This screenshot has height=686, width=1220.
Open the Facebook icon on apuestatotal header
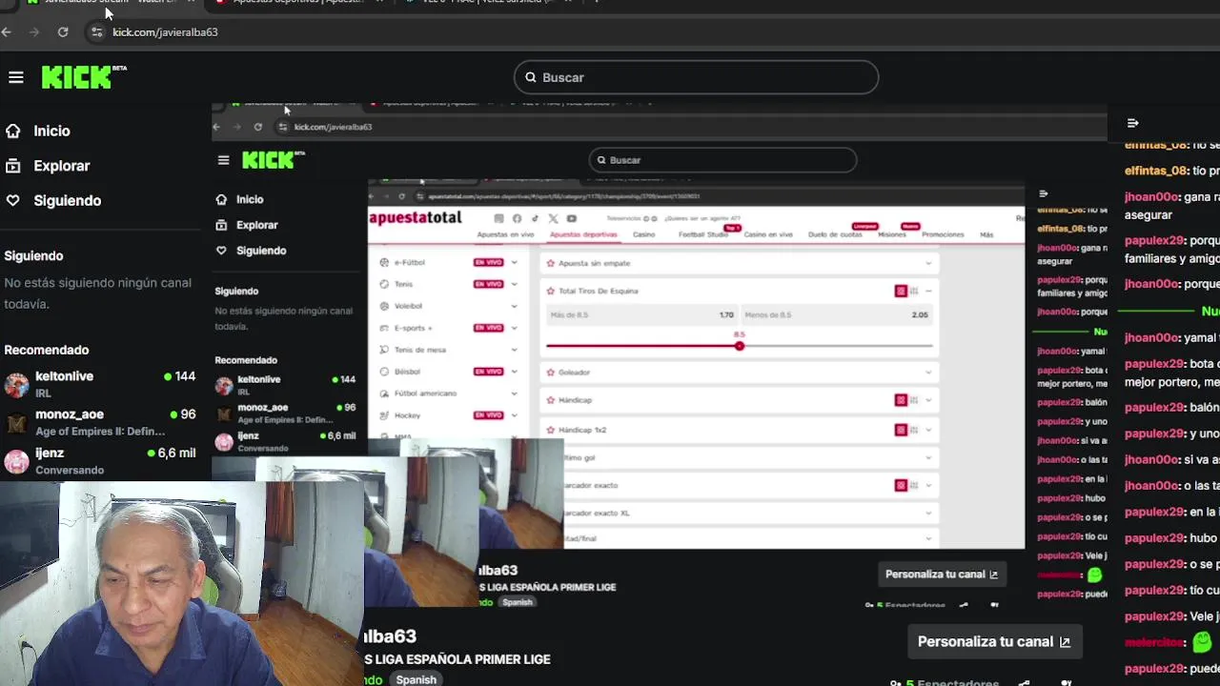tap(517, 218)
